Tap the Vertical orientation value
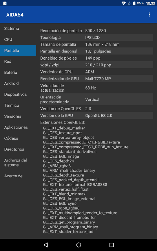The height and width of the screenshot is (251, 157). (92, 99)
